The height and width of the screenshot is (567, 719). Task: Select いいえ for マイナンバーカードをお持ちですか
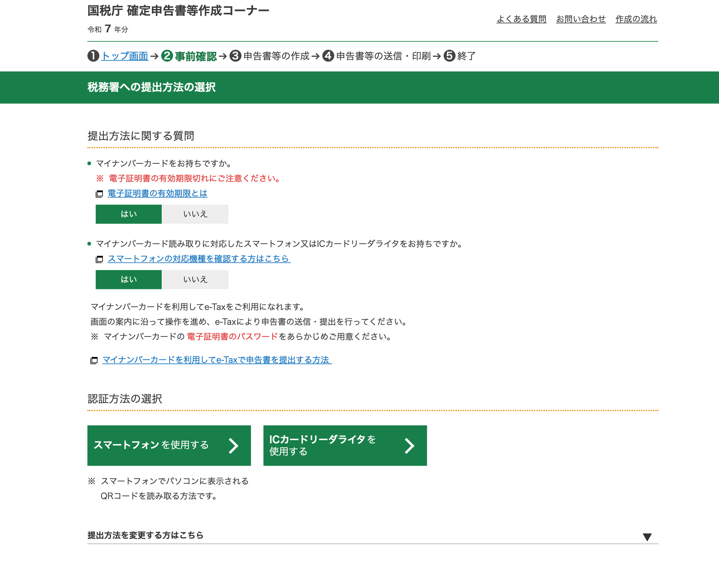pos(195,214)
